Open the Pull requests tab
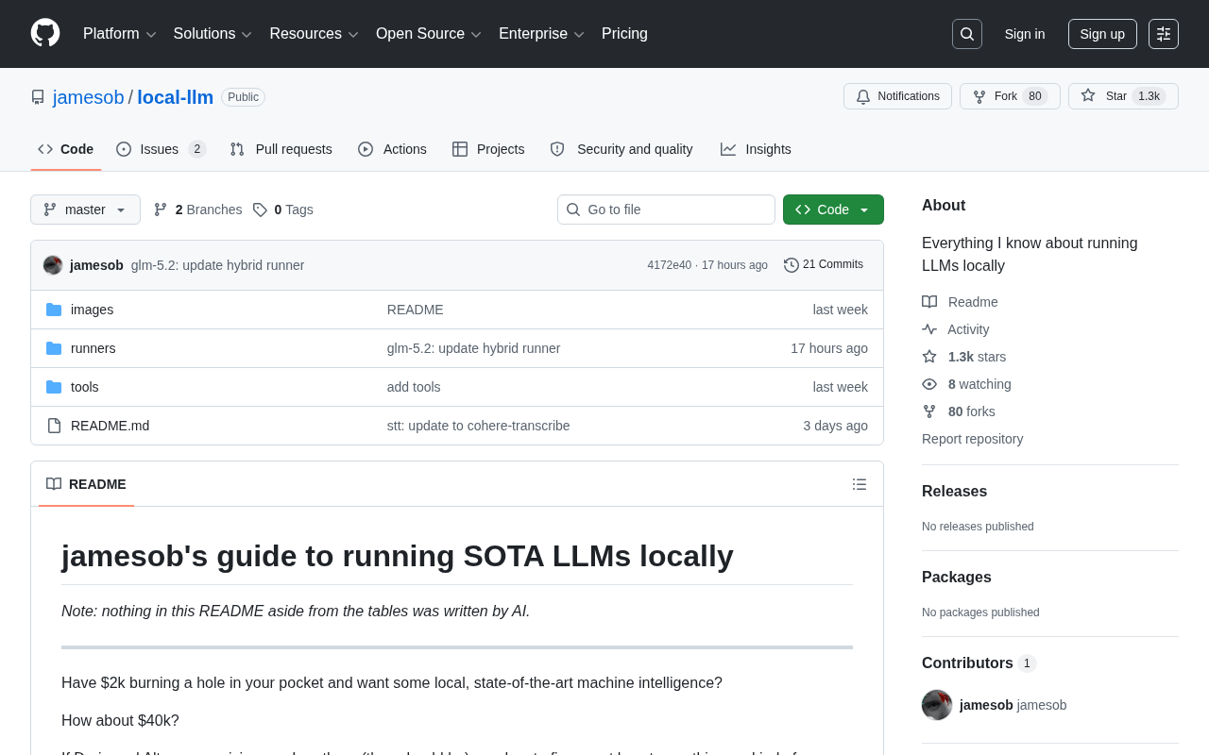Image resolution: width=1209 pixels, height=755 pixels. tap(281, 149)
